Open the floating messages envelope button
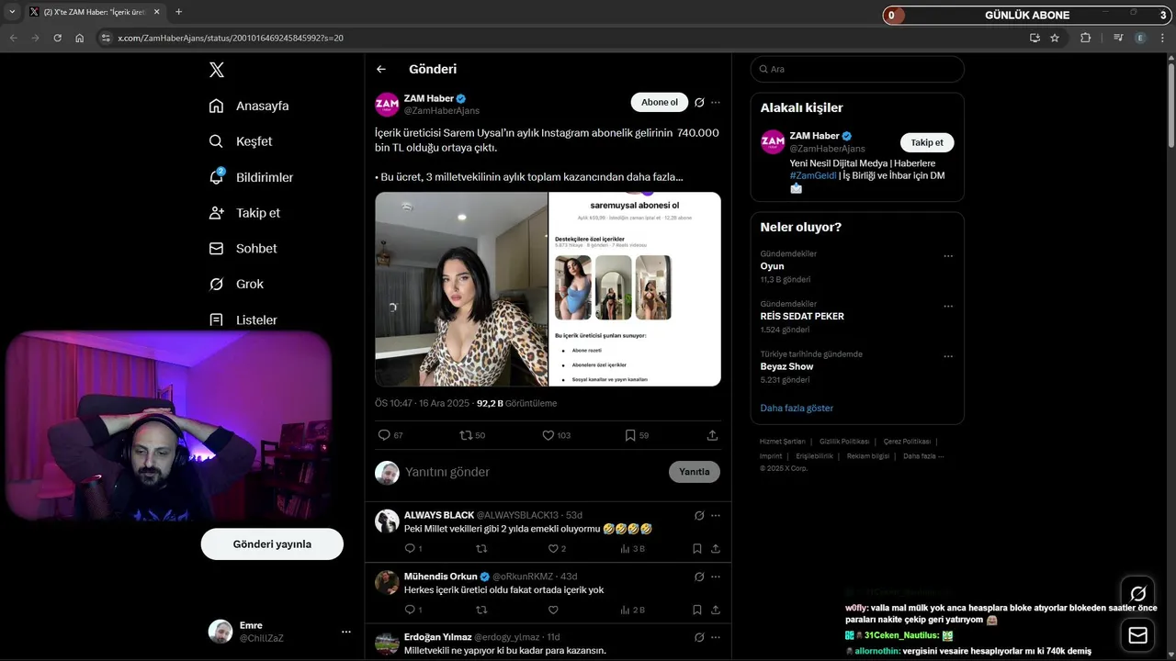 1137,635
